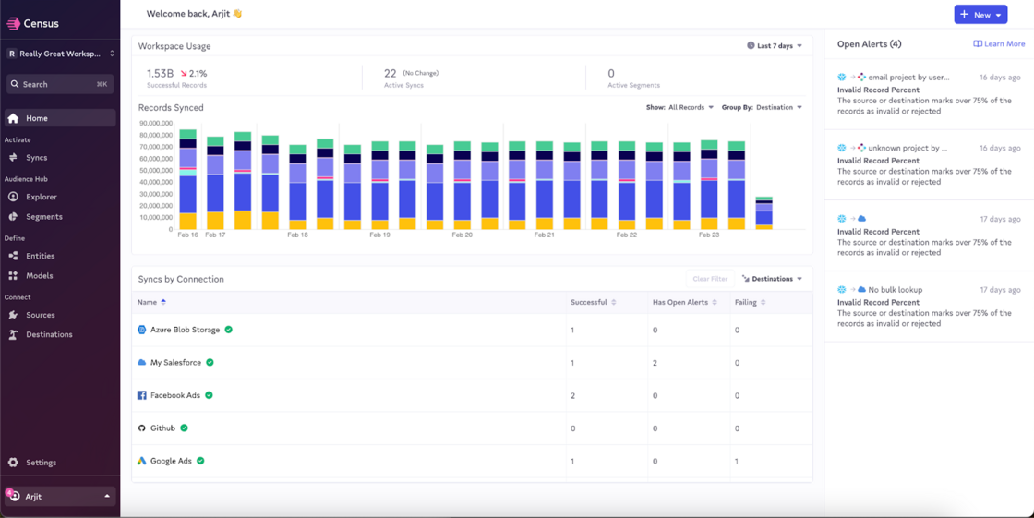This screenshot has height=518, width=1034.
Task: Open the Learn More link
Action: point(999,44)
